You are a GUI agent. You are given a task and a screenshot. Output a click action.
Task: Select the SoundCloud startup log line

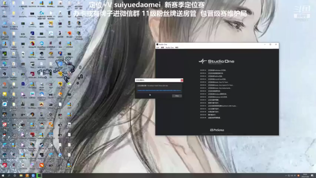tap(213, 79)
